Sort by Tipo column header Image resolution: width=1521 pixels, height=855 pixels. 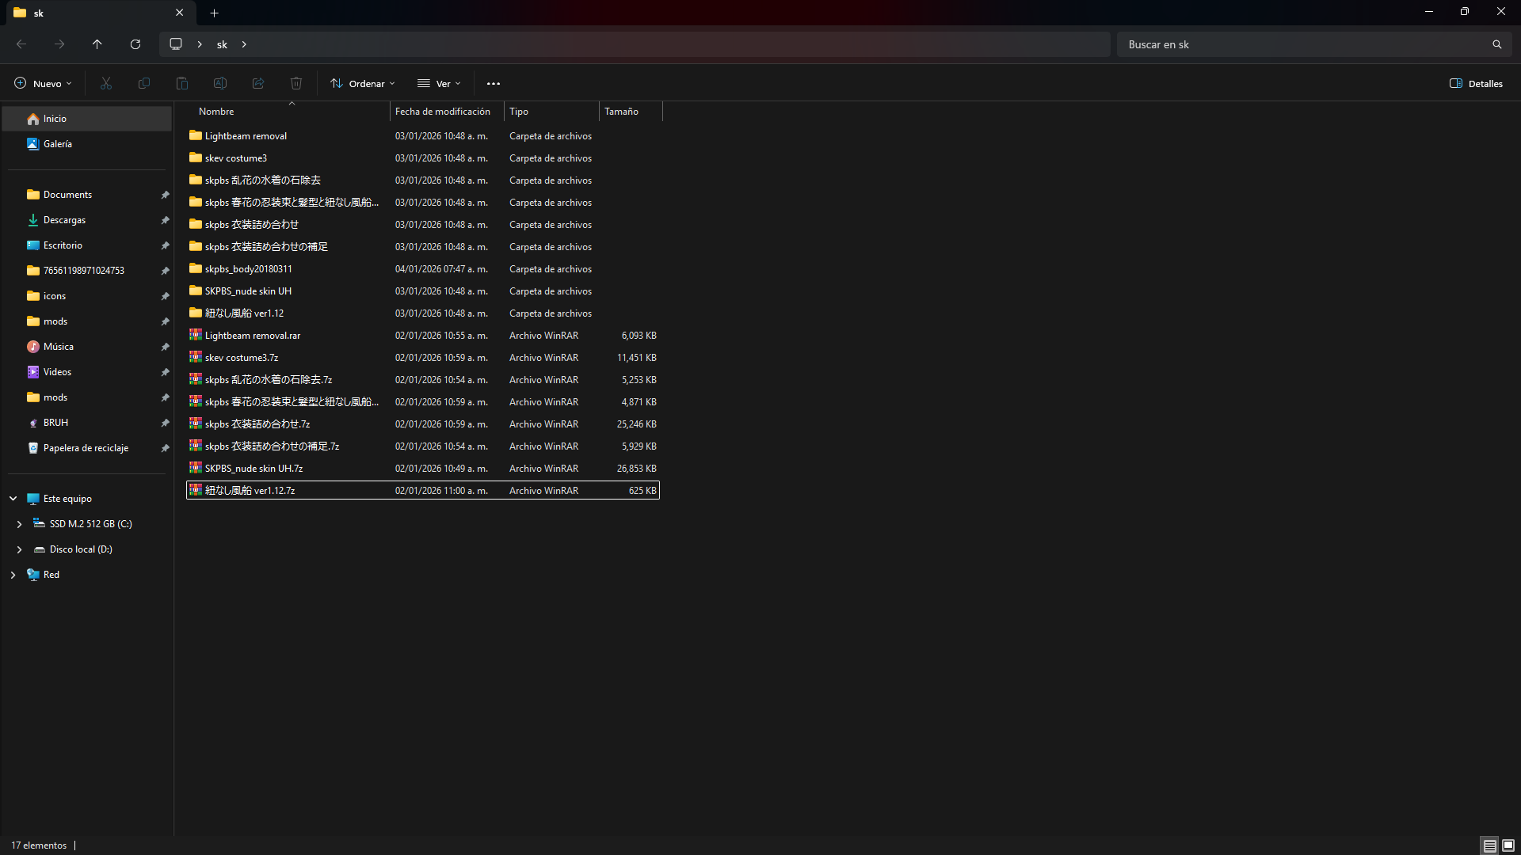tap(552, 112)
